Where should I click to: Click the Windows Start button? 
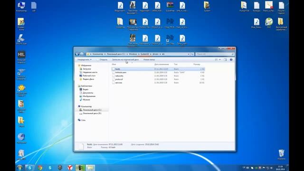click(x=19, y=168)
